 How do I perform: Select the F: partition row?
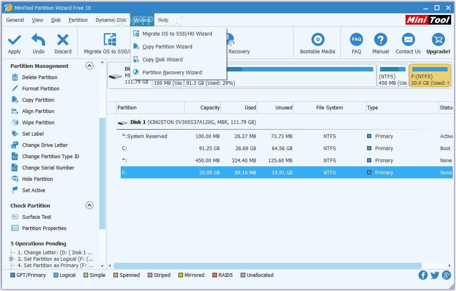(286, 173)
